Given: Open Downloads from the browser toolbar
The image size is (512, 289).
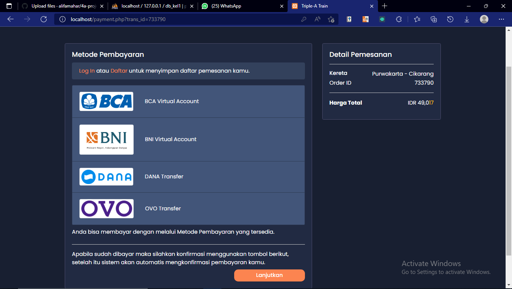Looking at the screenshot, I should pyautogui.click(x=467, y=19).
